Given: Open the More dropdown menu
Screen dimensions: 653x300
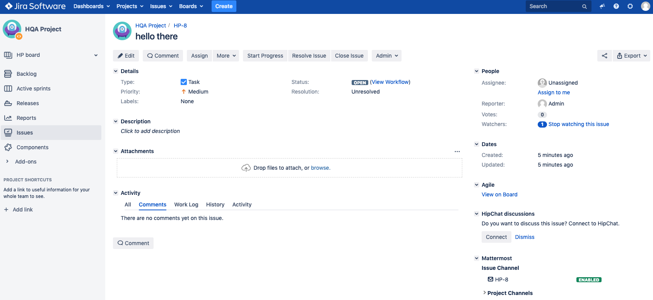Looking at the screenshot, I should point(226,56).
